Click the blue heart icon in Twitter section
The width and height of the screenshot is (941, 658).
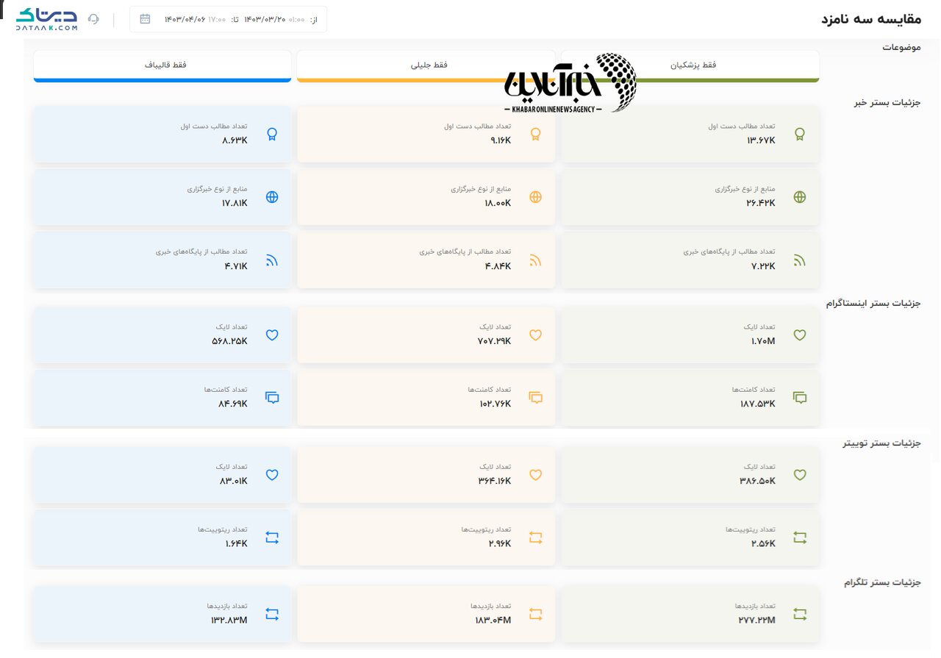point(272,475)
